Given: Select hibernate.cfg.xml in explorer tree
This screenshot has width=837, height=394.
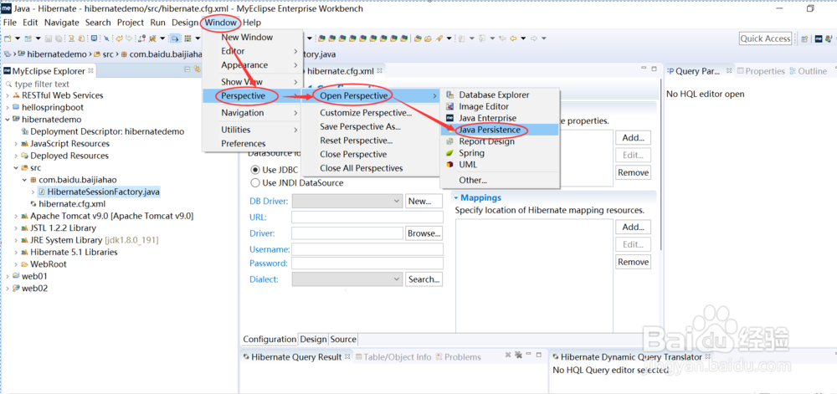Looking at the screenshot, I should click(x=72, y=203).
